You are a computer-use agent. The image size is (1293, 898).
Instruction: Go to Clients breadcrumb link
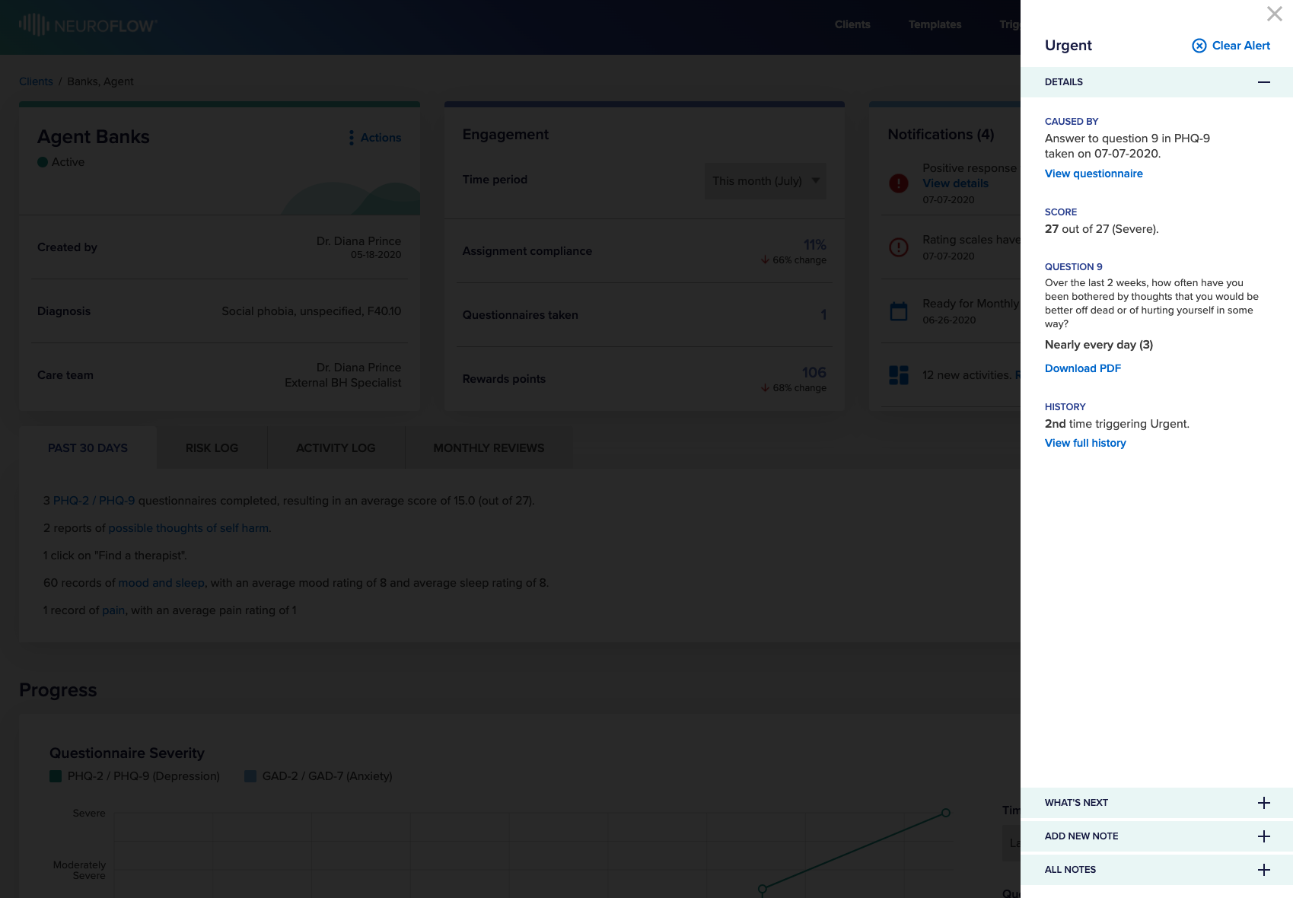36,81
